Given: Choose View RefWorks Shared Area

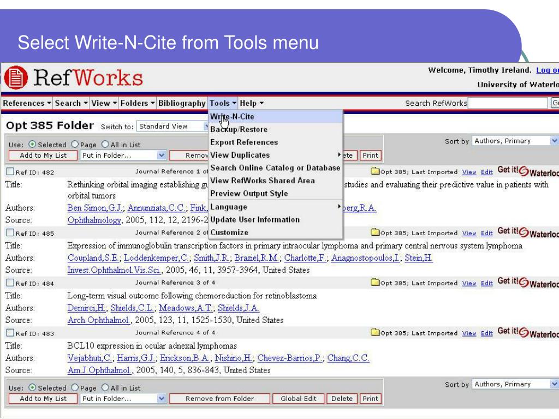Looking at the screenshot, I should point(275,181).
